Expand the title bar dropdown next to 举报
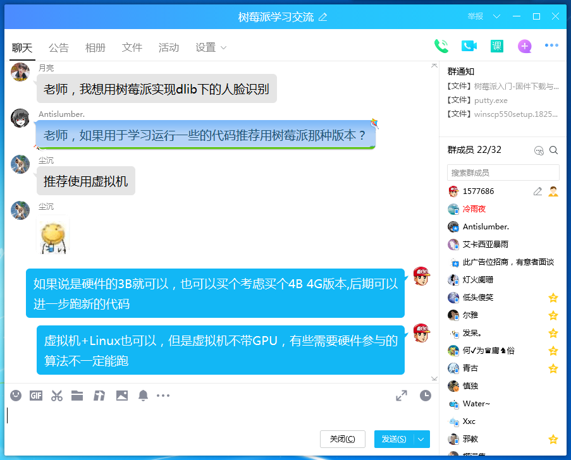 coord(496,16)
